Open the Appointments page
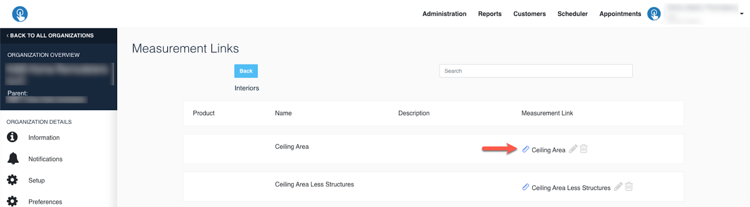 click(x=620, y=14)
